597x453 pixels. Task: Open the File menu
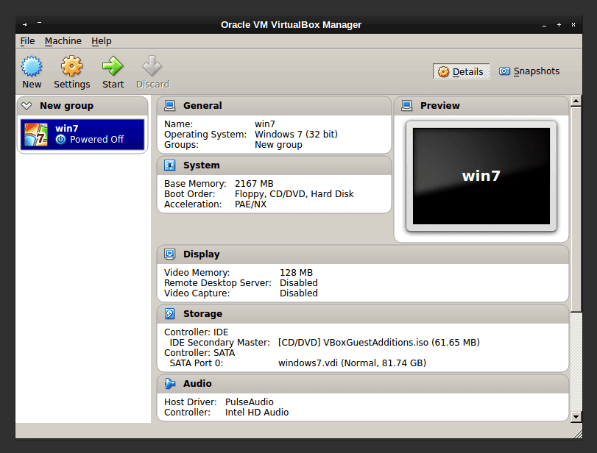(27, 41)
